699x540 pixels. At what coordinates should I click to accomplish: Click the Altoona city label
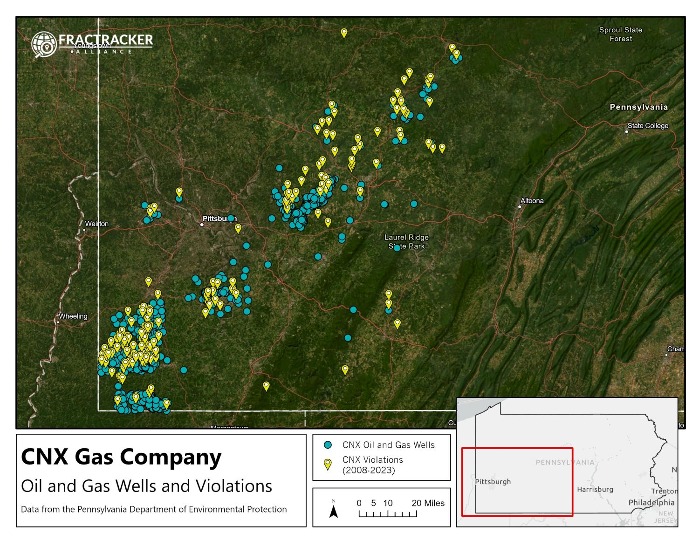(x=532, y=201)
